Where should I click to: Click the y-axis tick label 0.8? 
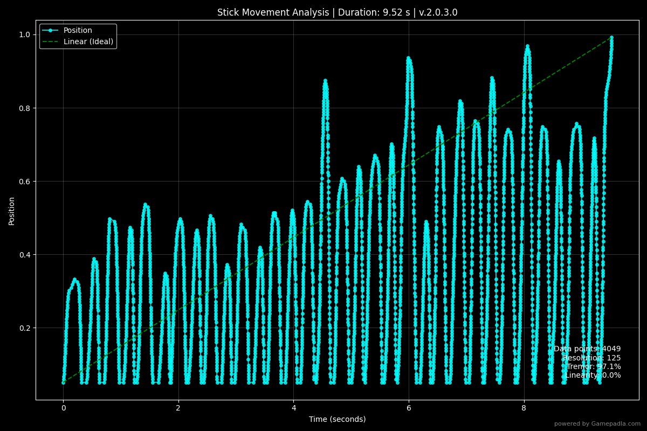point(26,108)
